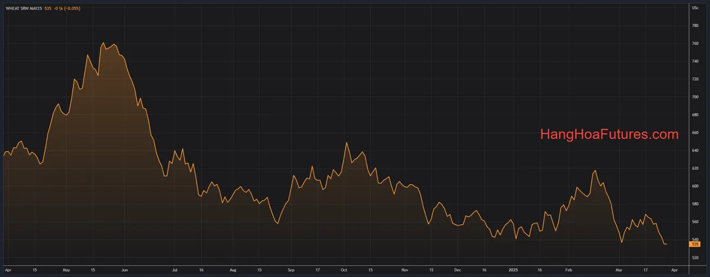Select the Nov label on time axis
The width and height of the screenshot is (710, 277).
[405, 269]
